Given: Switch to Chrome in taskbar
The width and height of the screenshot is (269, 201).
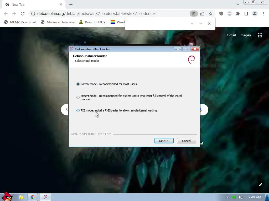Looking at the screenshot, I should pos(33,197).
